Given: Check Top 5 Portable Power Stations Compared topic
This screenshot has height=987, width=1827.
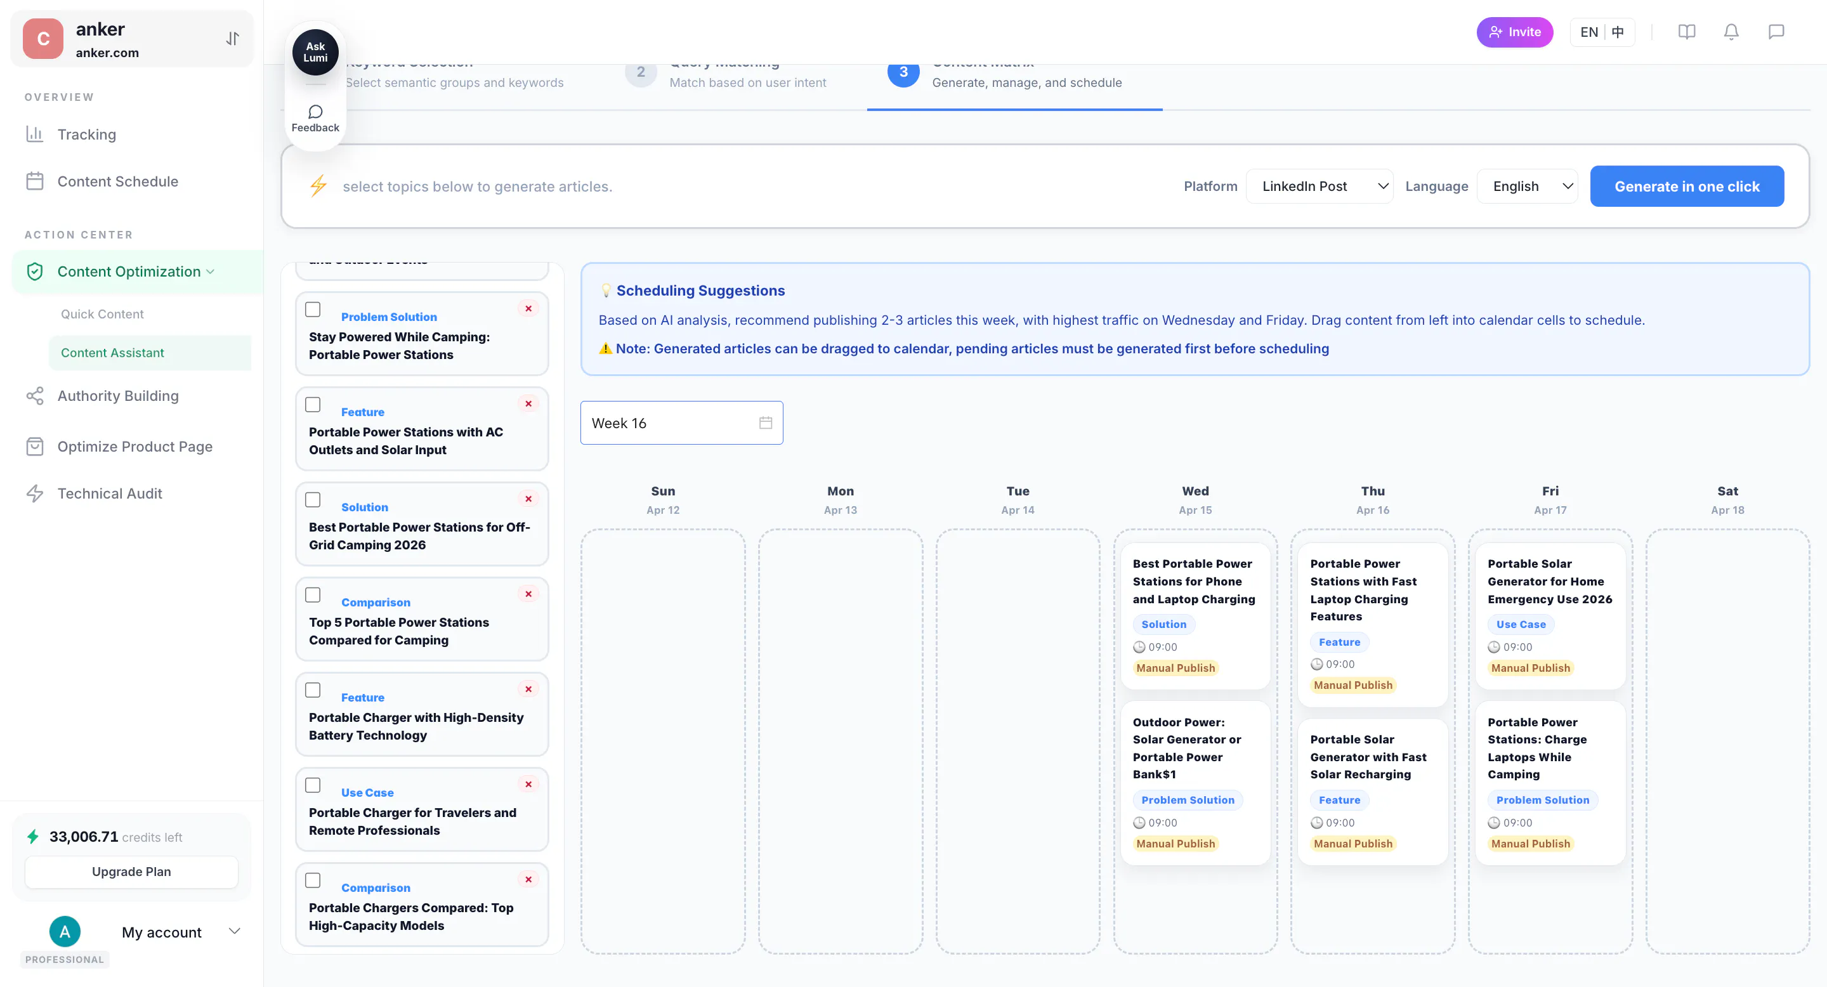Looking at the screenshot, I should click(x=313, y=594).
